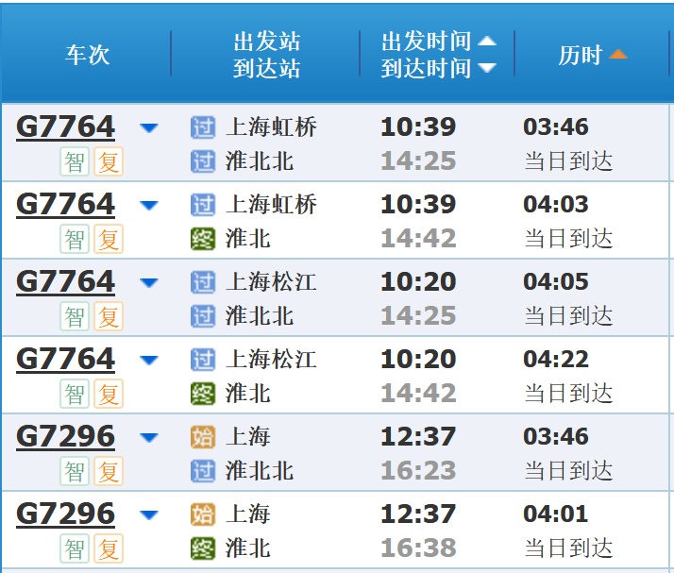Click the 复 icon in the G7764 04:22 duration row
674x573 pixels.
[x=110, y=395]
